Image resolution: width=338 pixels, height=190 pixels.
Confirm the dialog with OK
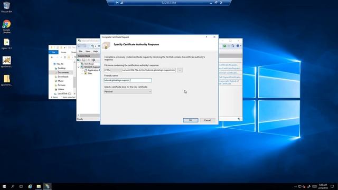point(190,120)
